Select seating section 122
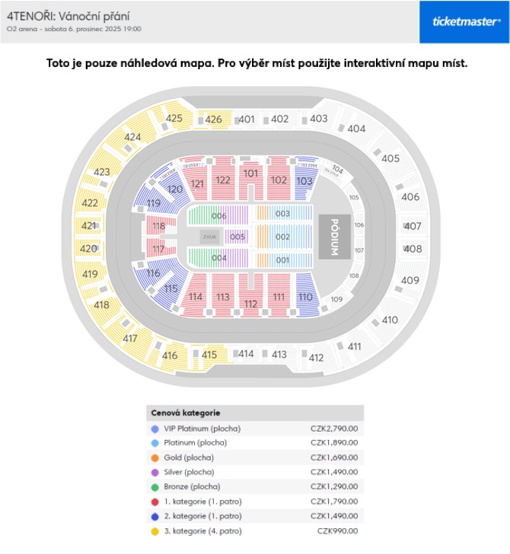 click(222, 180)
